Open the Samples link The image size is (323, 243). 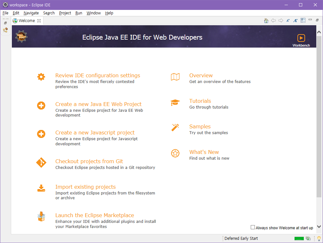coord(200,126)
